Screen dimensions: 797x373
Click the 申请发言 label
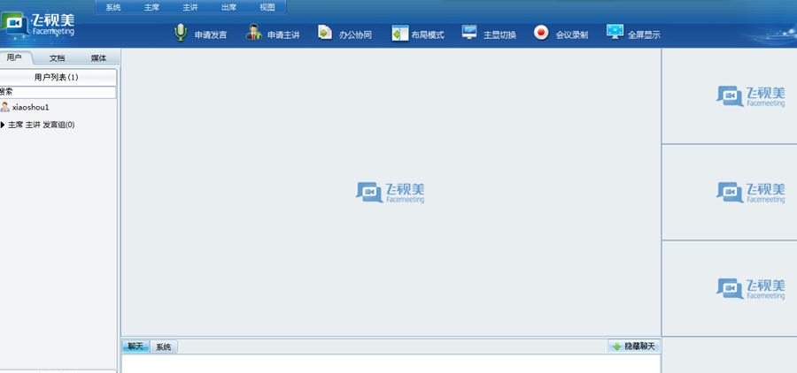[x=211, y=35]
